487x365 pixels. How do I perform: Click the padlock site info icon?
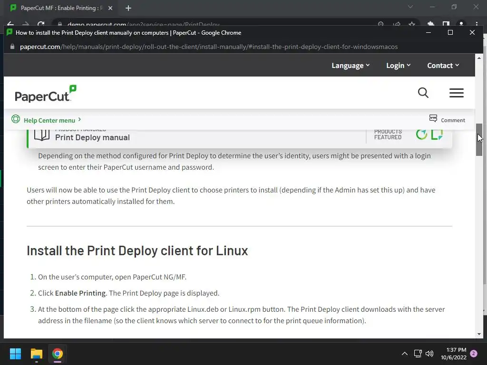click(x=12, y=47)
